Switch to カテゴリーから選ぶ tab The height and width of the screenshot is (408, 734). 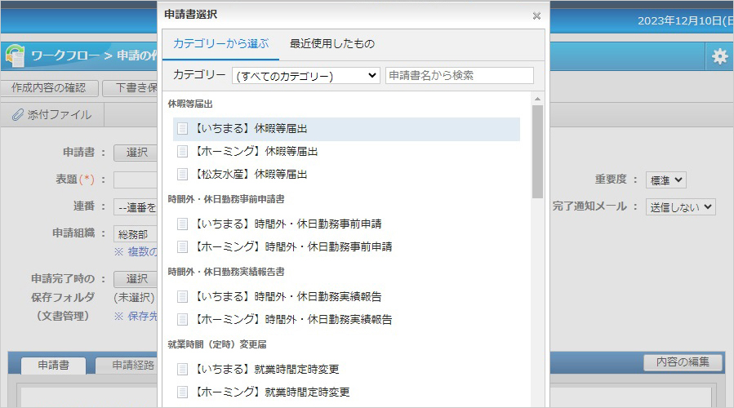click(x=221, y=44)
